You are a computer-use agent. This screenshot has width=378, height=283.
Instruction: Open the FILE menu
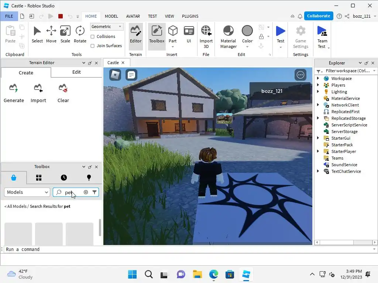9,16
